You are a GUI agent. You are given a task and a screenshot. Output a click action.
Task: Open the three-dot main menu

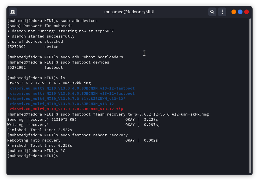(222, 12)
